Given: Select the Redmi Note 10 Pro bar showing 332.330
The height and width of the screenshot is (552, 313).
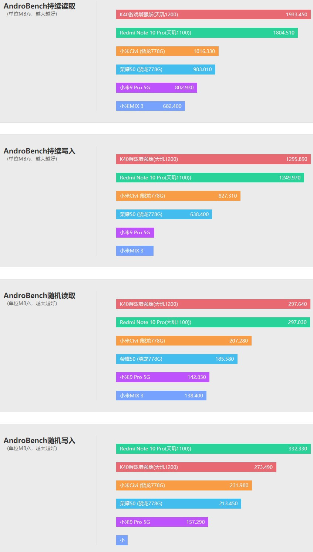Looking at the screenshot, I should 213,449.
